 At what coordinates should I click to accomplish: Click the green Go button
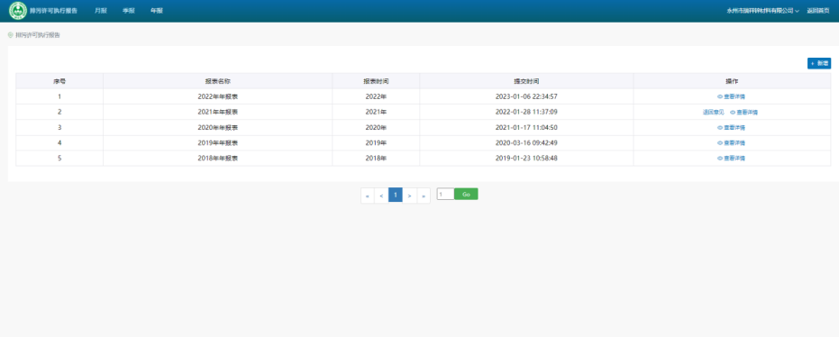[x=466, y=194]
